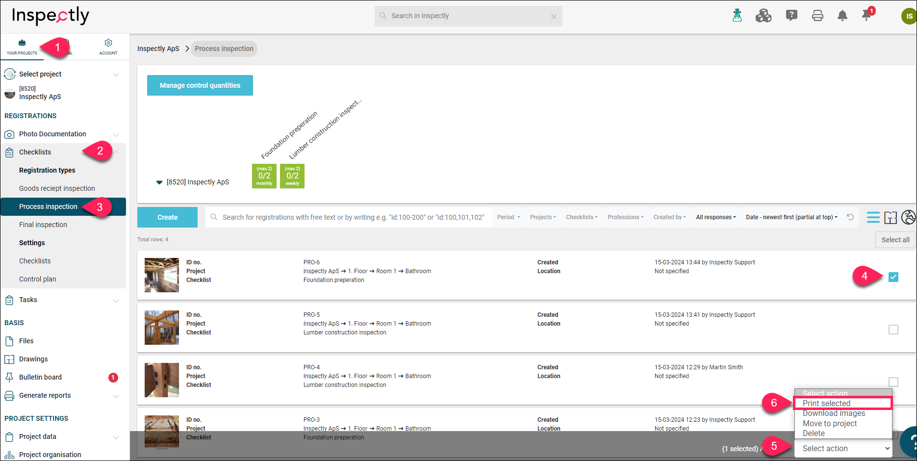
Task: Open the PRO-6 thumbnail photo
Action: 162,275
